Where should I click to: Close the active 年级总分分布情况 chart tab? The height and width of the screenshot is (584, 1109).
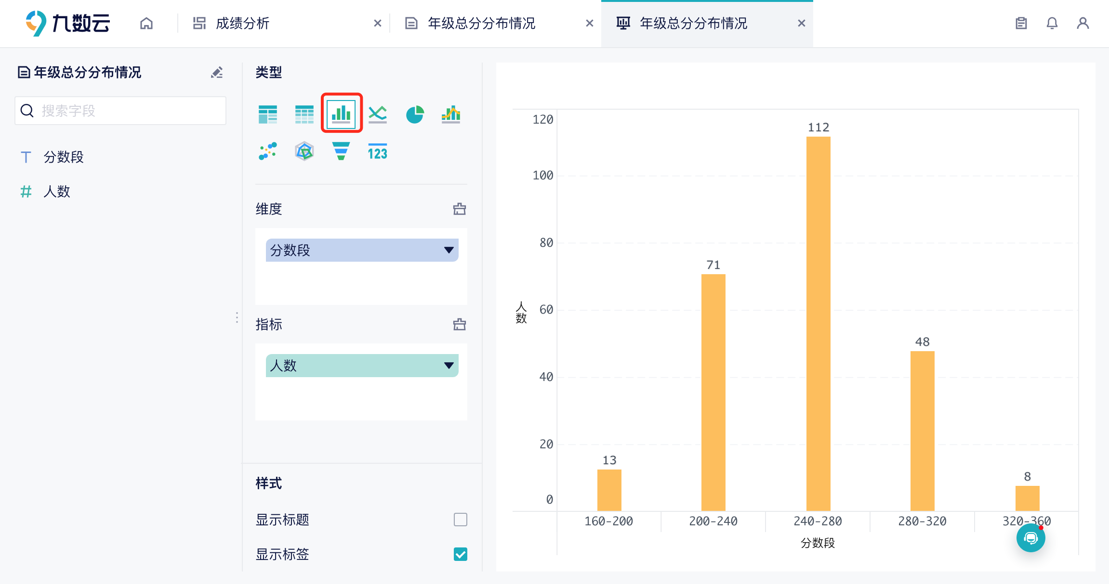(x=802, y=23)
